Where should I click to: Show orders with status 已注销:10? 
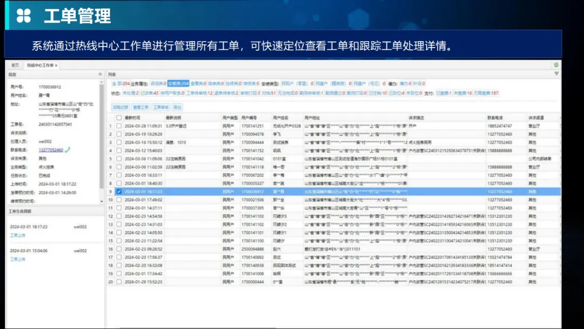[377, 93]
